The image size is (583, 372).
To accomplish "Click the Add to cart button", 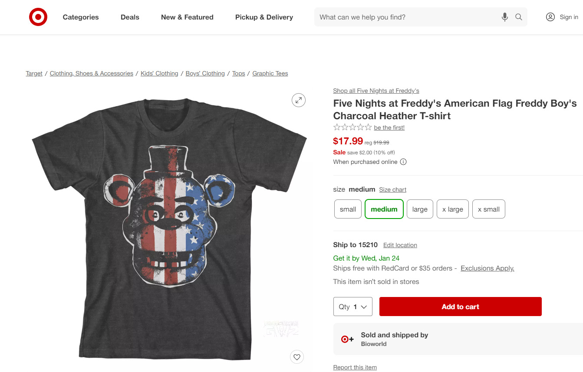I will (460, 307).
